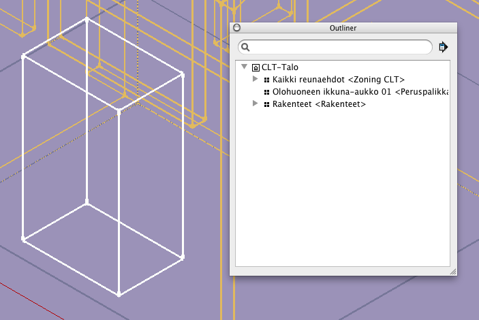Viewport: 479px width, 320px height.
Task: Select the CLT-Talo entry
Action: click(x=280, y=67)
